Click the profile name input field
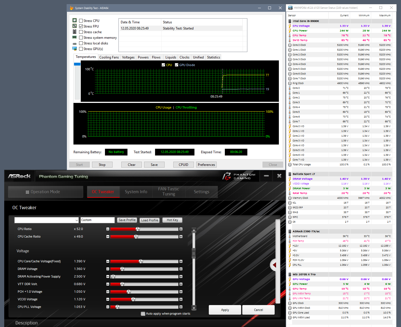Screen dimensions: 401x327 (97, 220)
